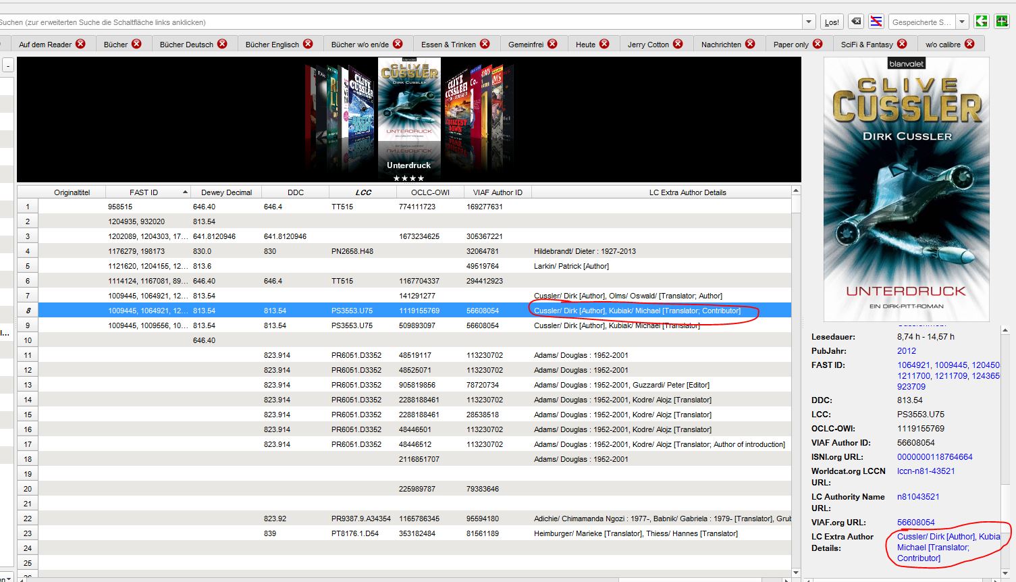This screenshot has height=582, width=1016.
Task: Click the 'Heimburger/ Marieke [Translator]' author details cell
Action: click(x=662, y=533)
